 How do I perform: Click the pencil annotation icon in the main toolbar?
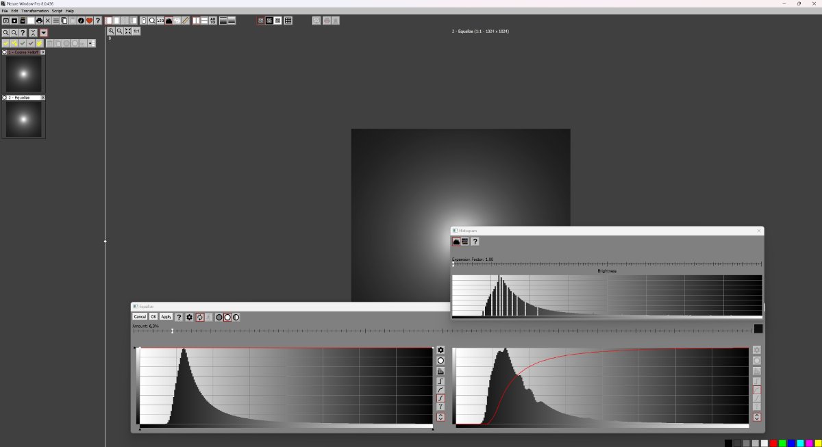pyautogui.click(x=186, y=21)
